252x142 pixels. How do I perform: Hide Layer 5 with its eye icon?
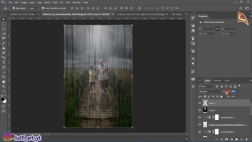(x=200, y=103)
